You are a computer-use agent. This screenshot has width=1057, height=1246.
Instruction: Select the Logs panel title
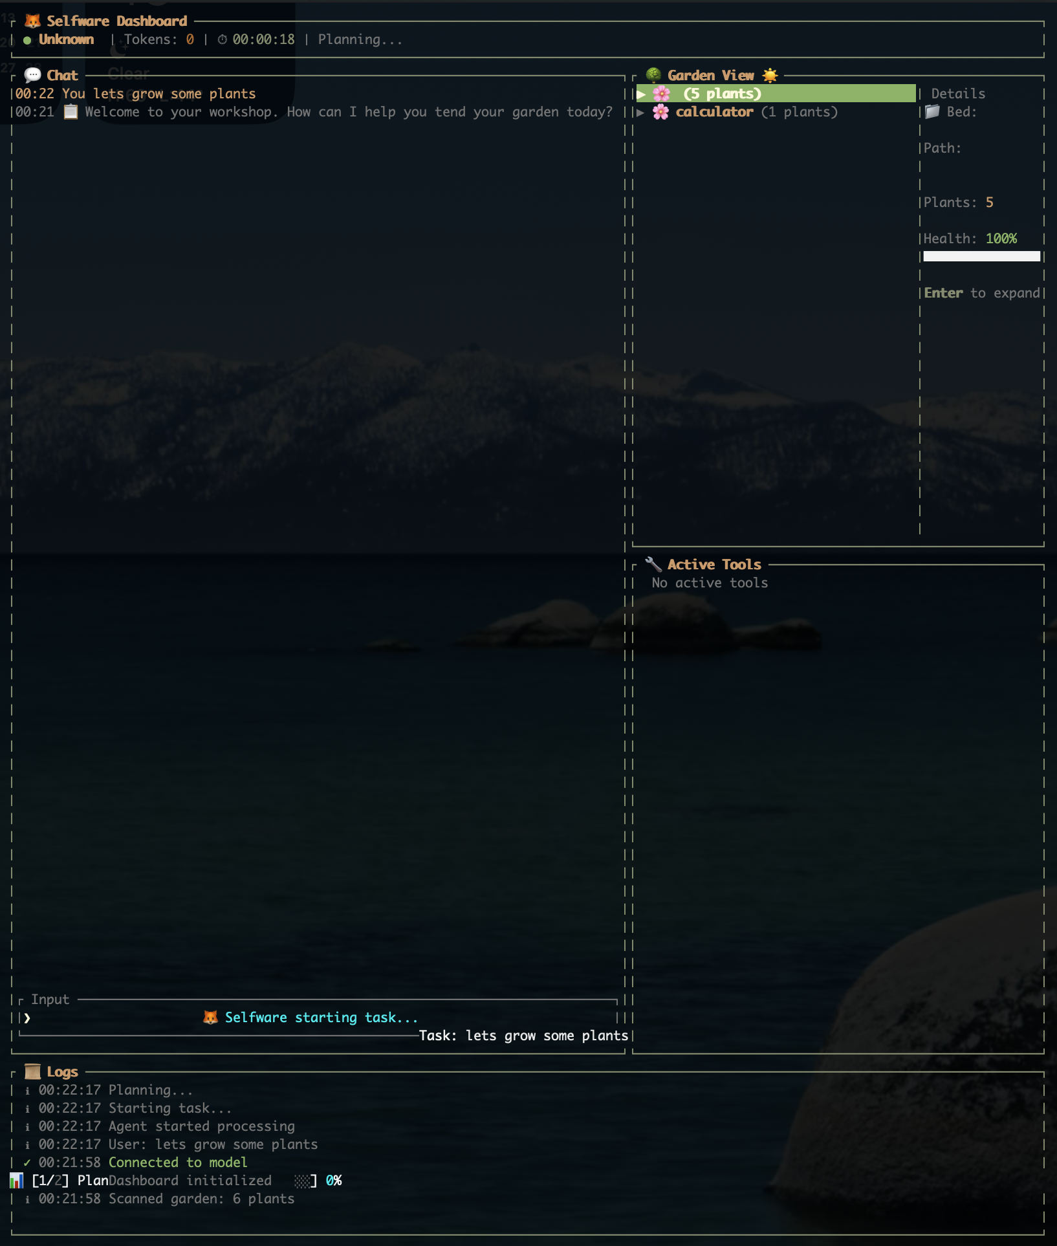[63, 1071]
